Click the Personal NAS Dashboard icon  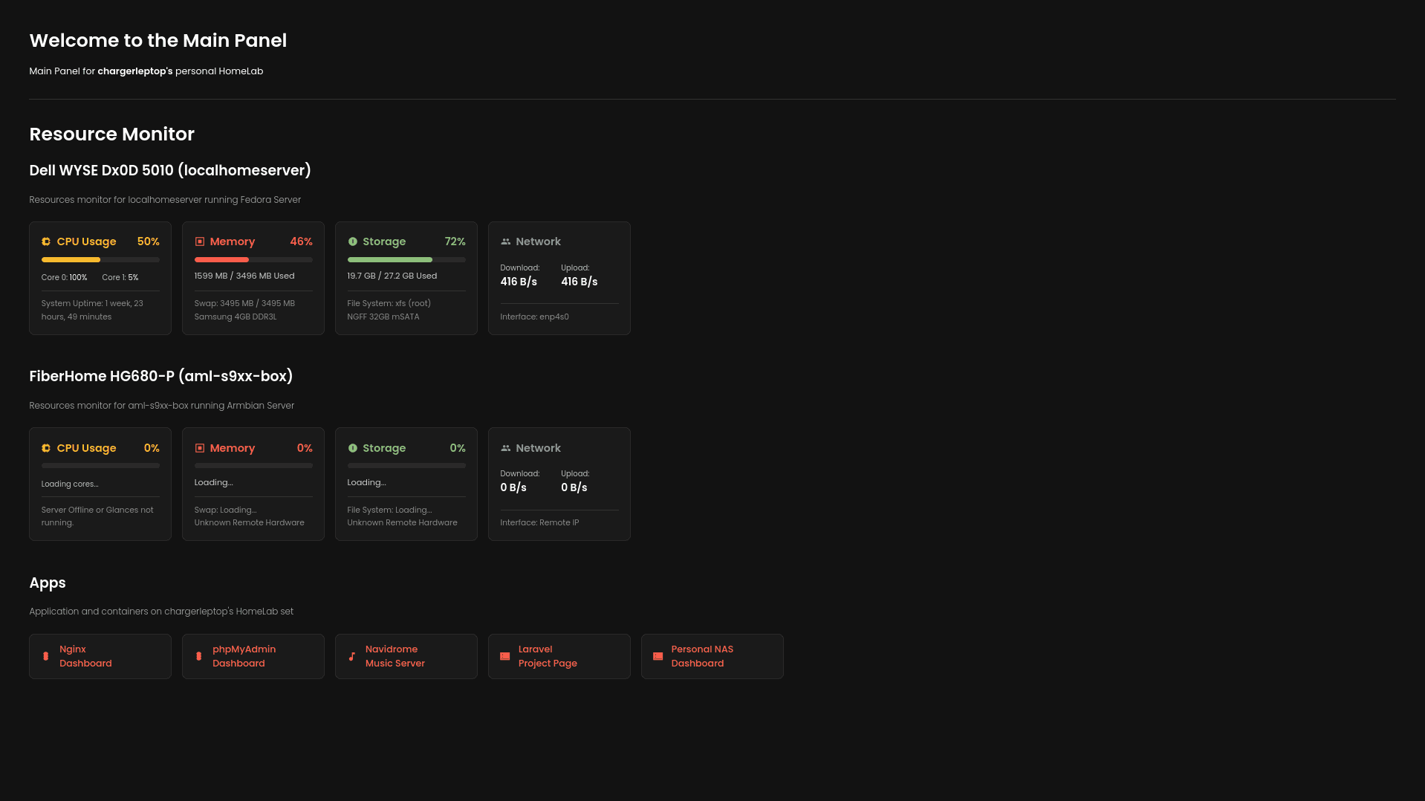[658, 656]
